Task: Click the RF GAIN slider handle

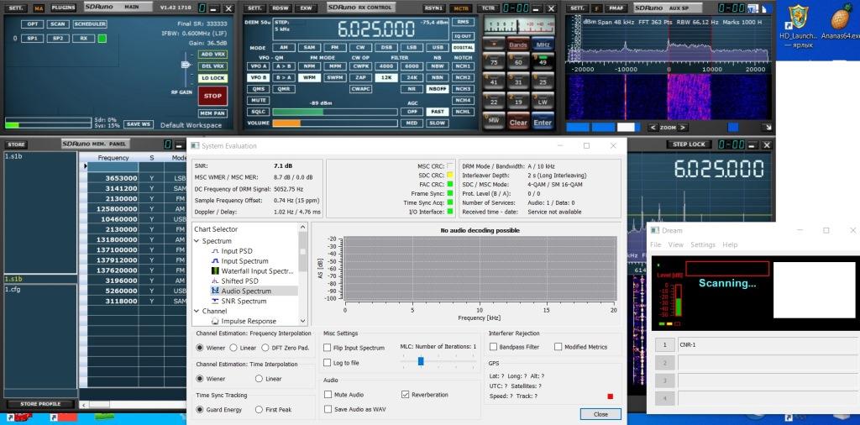Action: 186,65
